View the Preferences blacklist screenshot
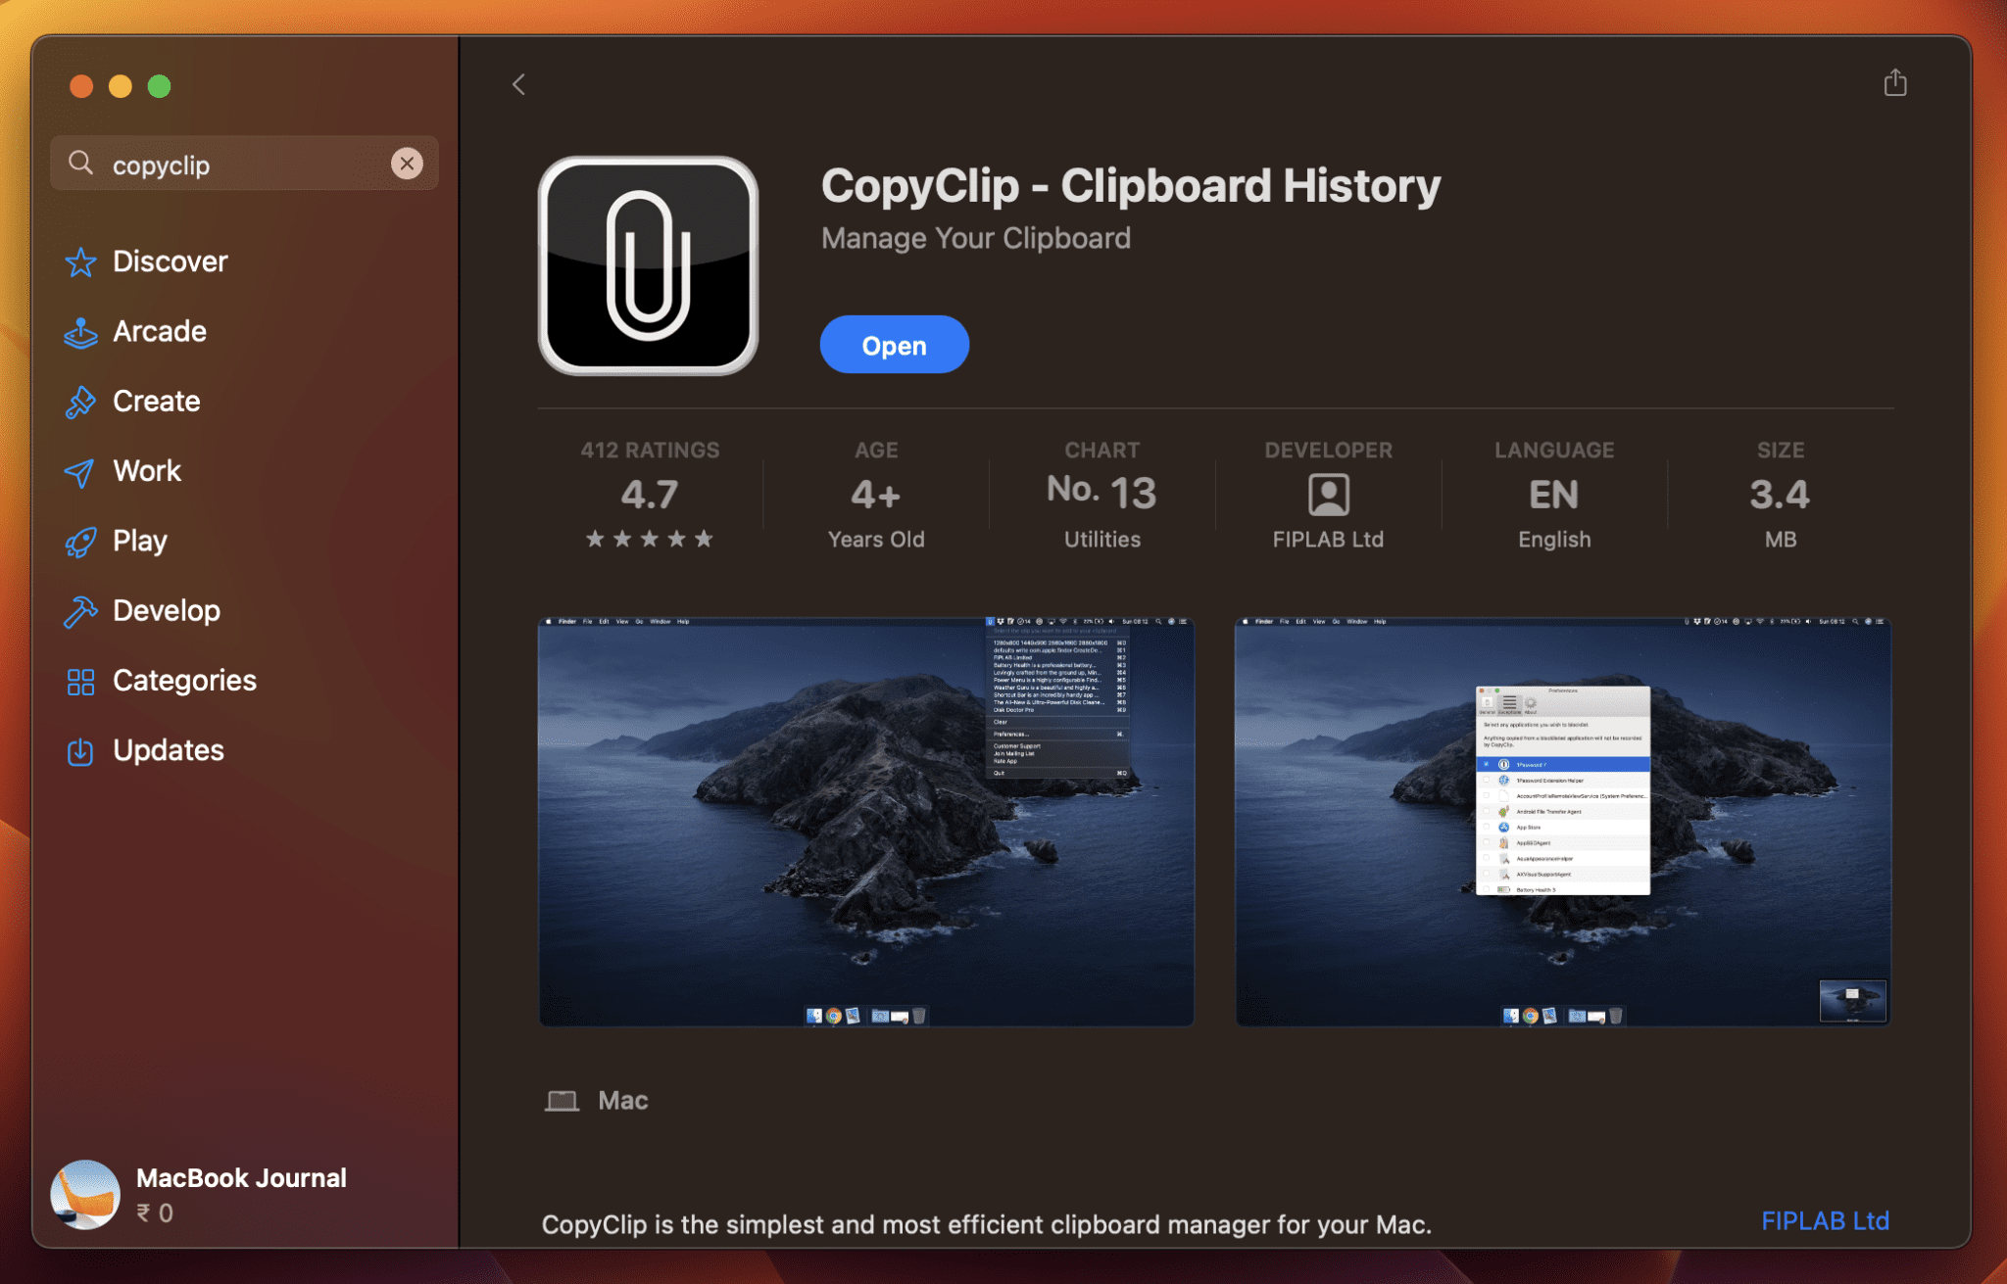This screenshot has height=1284, width=2007. 1562,821
